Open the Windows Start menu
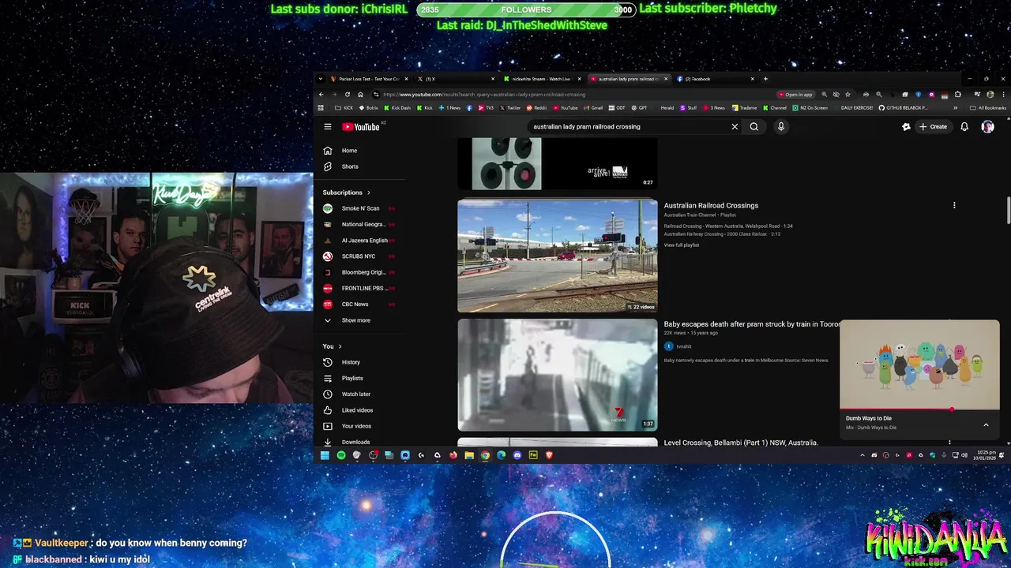Viewport: 1011px width, 568px height. pyautogui.click(x=325, y=455)
